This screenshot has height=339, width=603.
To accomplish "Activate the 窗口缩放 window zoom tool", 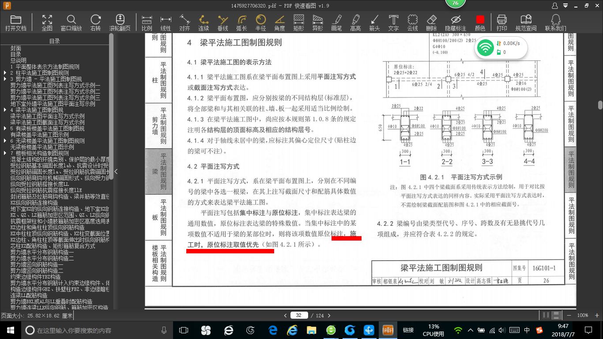I will pyautogui.click(x=71, y=23).
